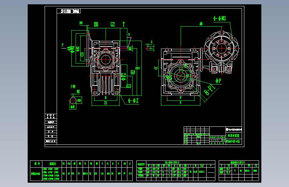Click the C dimension below F
Image resolution: width=289 pixels, height=187 pixels.
tap(181, 103)
